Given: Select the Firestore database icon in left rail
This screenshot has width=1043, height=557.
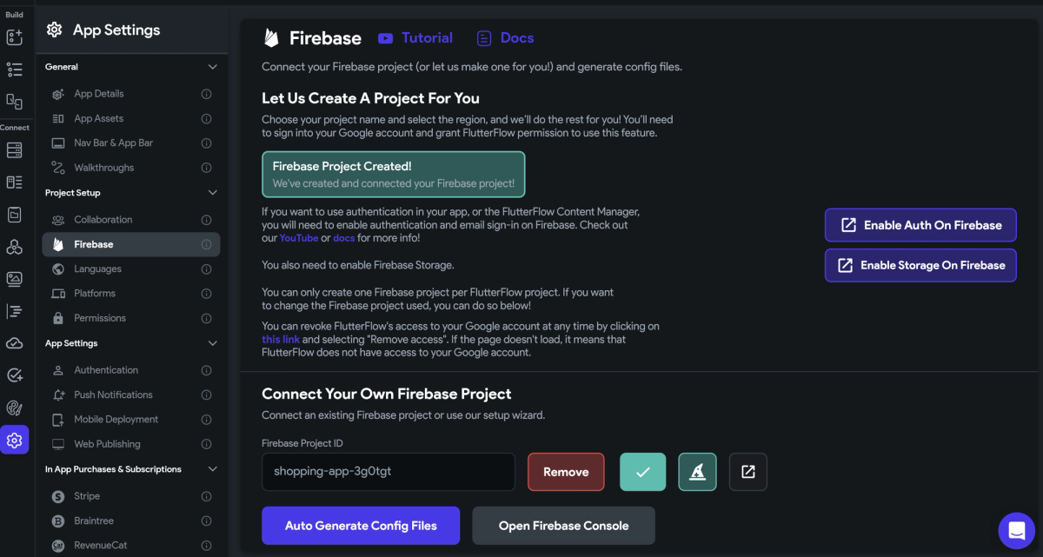Looking at the screenshot, I should click(x=14, y=150).
